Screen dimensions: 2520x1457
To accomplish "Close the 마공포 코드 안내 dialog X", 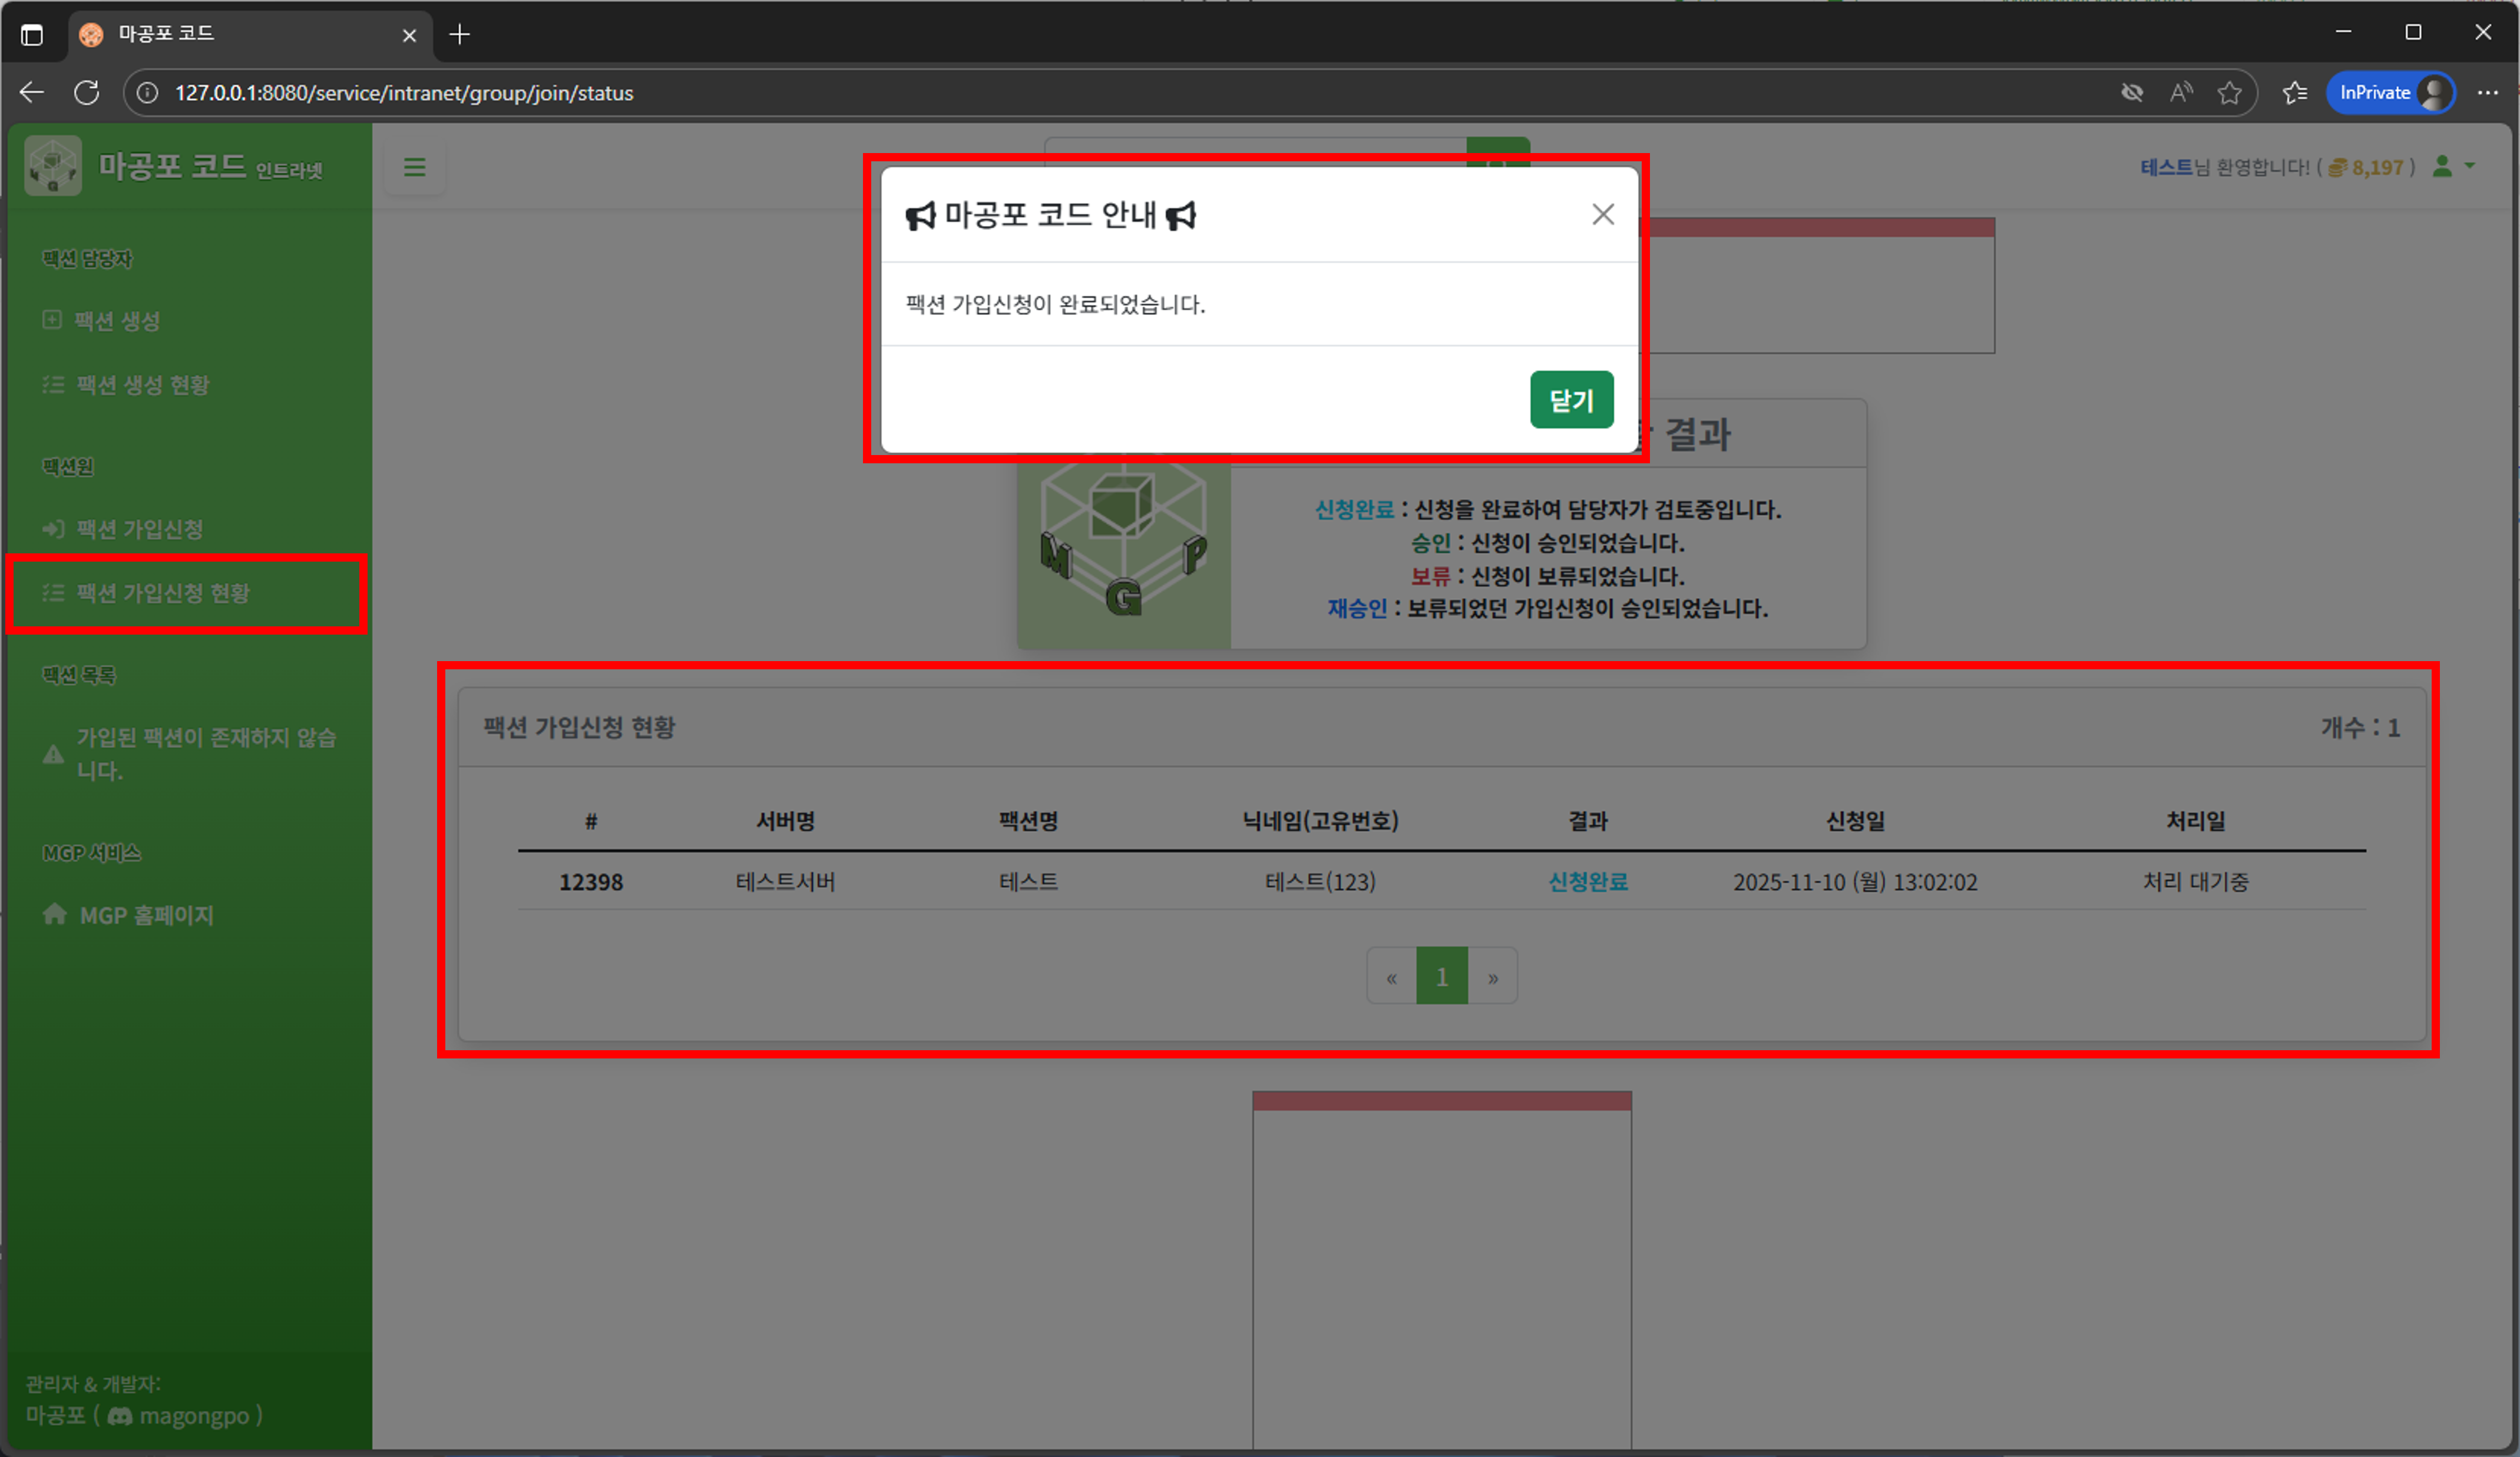I will [1602, 215].
